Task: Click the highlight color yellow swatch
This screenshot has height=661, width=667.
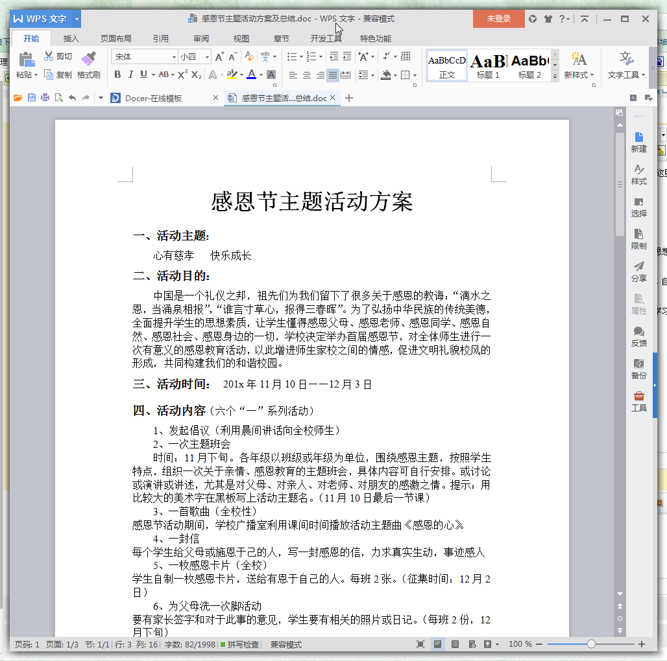Action: 232,75
